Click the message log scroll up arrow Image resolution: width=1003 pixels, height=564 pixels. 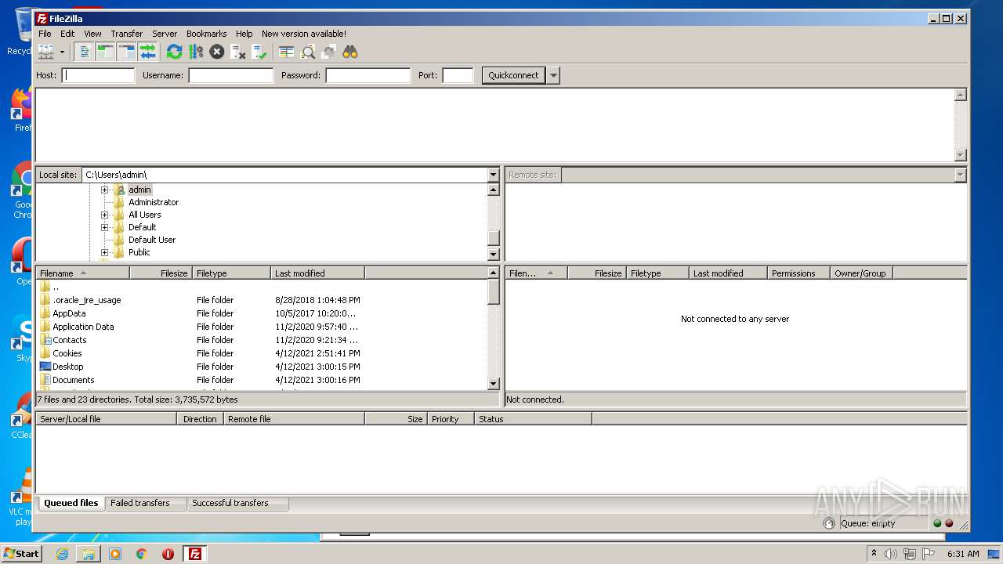[961, 95]
